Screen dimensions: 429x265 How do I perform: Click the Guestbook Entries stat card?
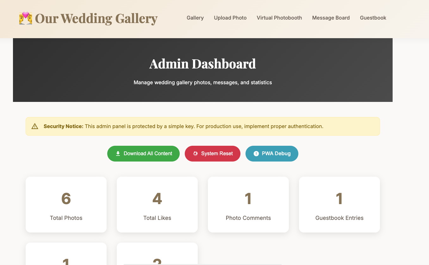pos(339,204)
